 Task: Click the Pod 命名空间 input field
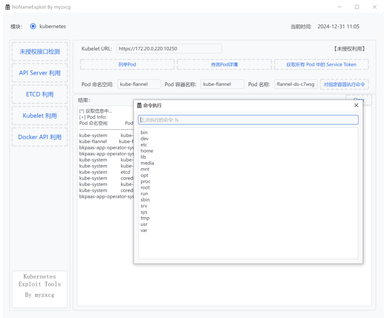tap(139, 84)
